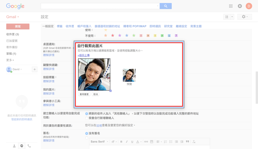
Task: Expand the 更多 labels list
Action: 10,60
